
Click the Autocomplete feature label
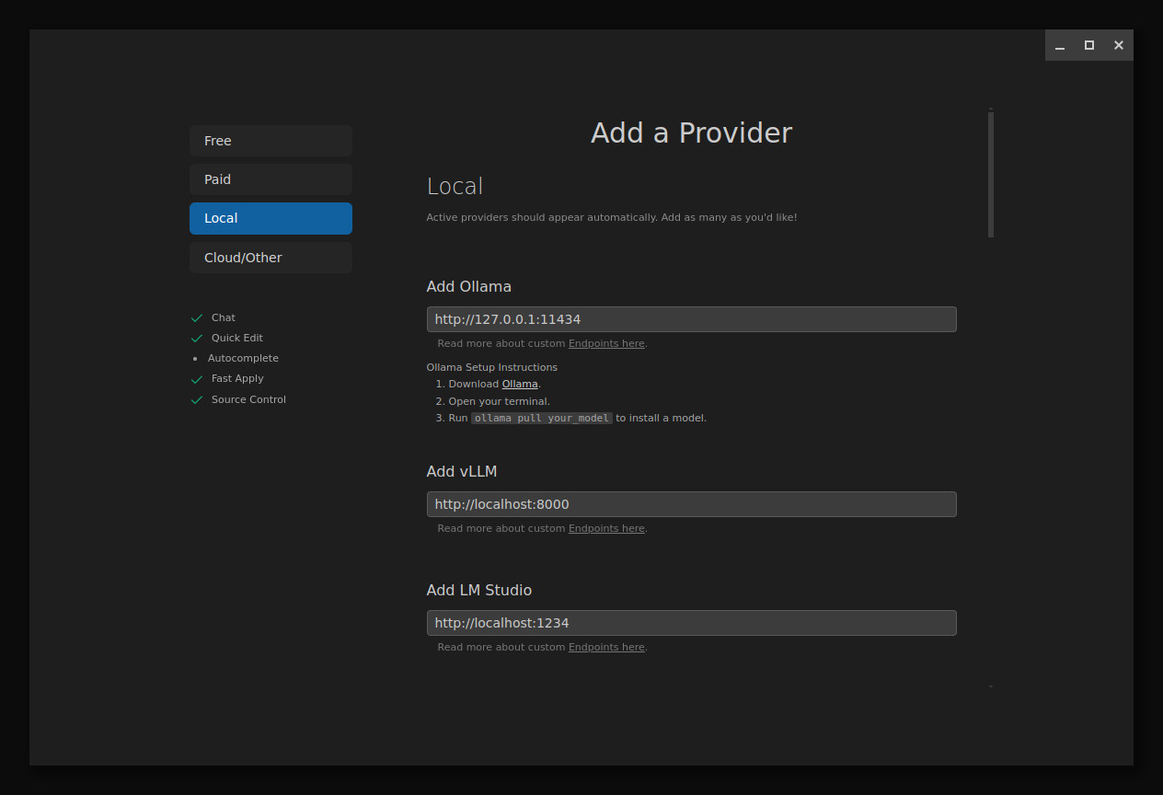click(x=243, y=358)
